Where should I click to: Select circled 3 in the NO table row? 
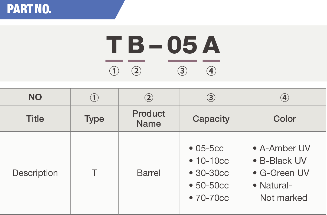[x=211, y=97]
